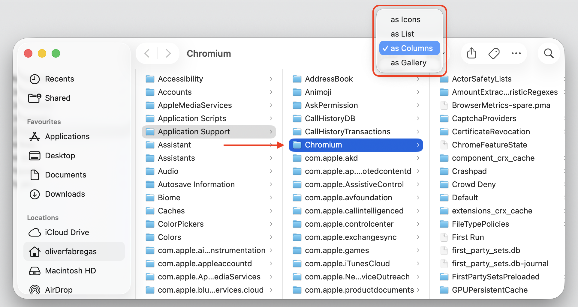Select the Caches folder icon

tap(150, 211)
